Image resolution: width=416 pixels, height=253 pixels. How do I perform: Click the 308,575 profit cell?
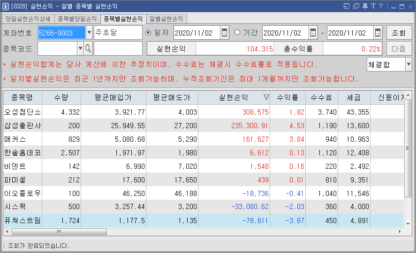234,112
